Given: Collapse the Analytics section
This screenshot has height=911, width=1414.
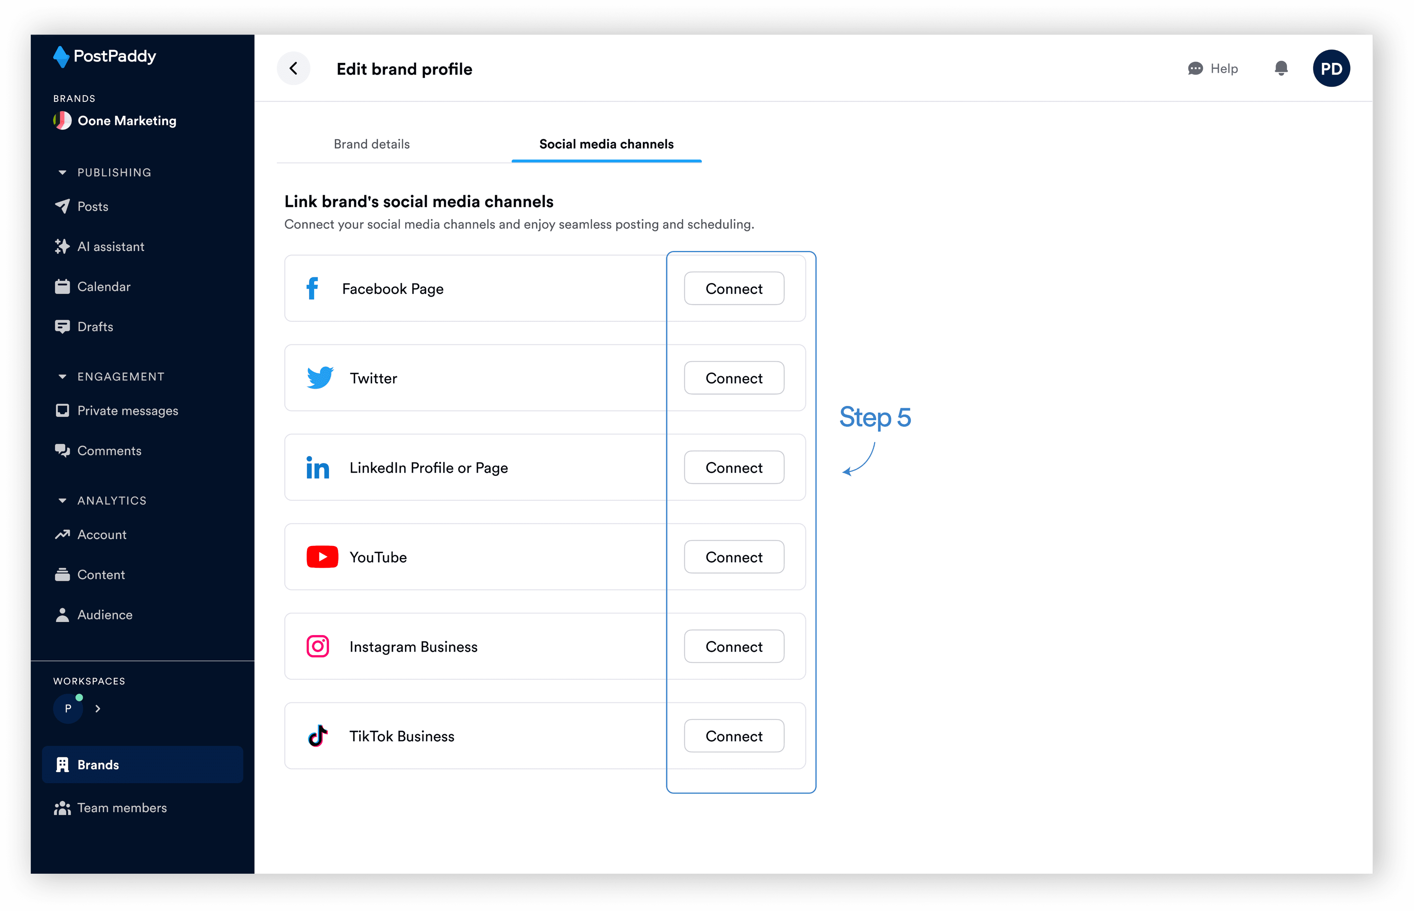Looking at the screenshot, I should pos(62,501).
